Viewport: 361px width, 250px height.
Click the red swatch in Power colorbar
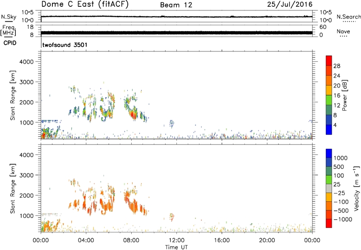click(329, 60)
